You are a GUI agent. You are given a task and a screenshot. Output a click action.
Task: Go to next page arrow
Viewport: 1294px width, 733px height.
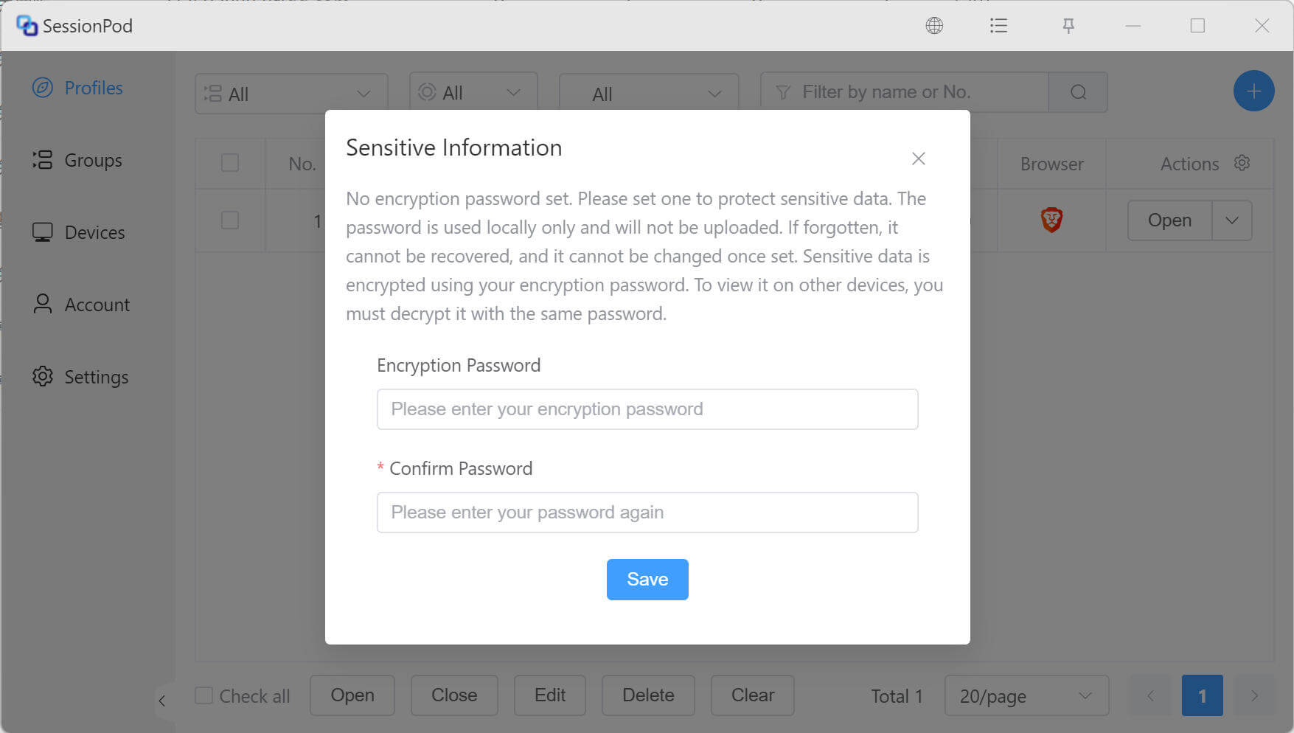(x=1254, y=695)
